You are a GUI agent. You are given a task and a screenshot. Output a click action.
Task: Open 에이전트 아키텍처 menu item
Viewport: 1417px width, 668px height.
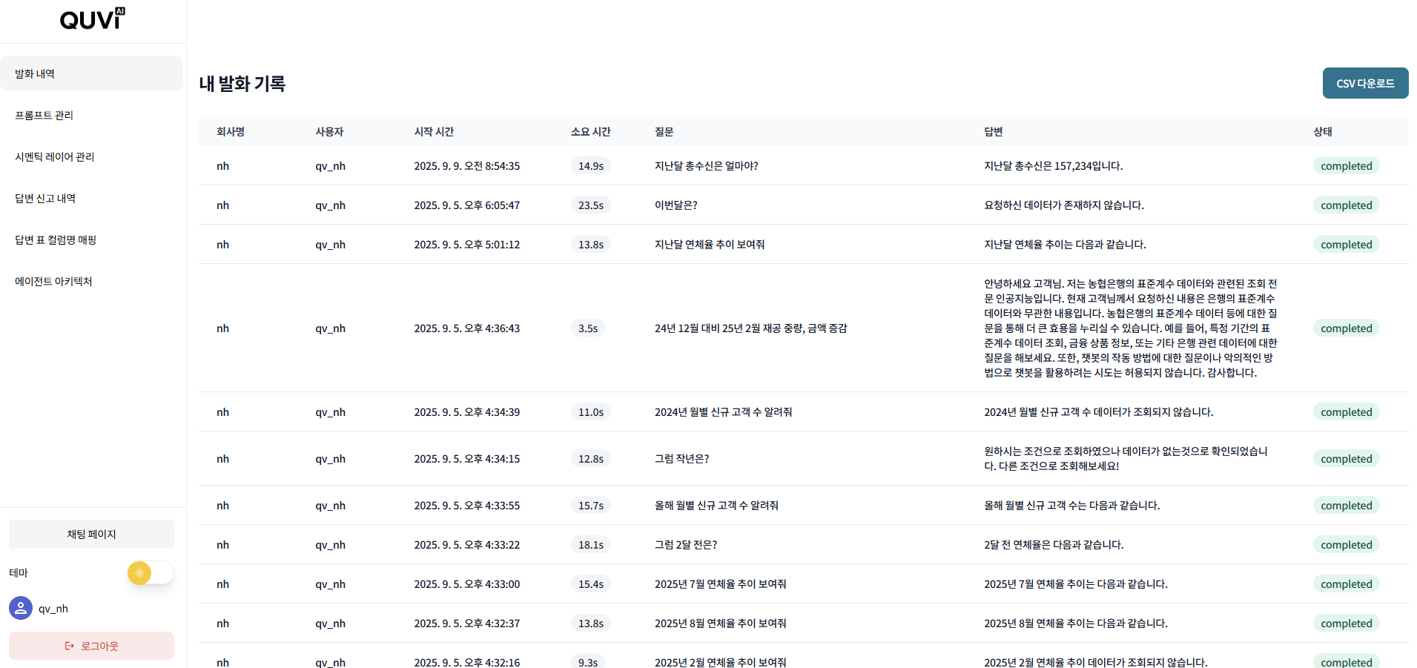click(x=53, y=281)
